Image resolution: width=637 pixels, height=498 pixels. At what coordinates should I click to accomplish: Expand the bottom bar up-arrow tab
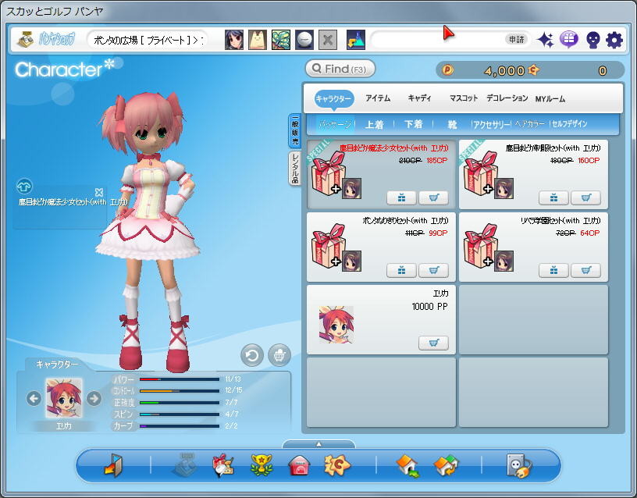click(318, 444)
